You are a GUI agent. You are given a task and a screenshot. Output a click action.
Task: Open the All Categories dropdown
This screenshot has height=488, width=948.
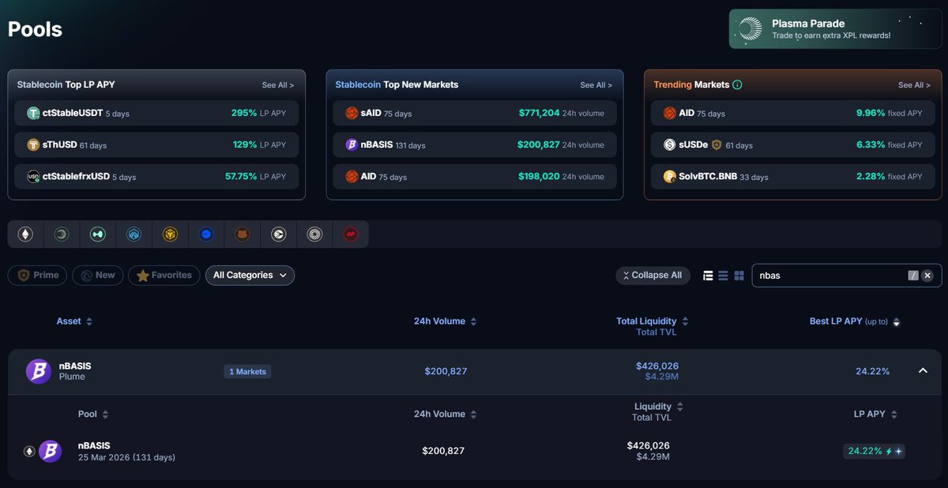point(250,275)
